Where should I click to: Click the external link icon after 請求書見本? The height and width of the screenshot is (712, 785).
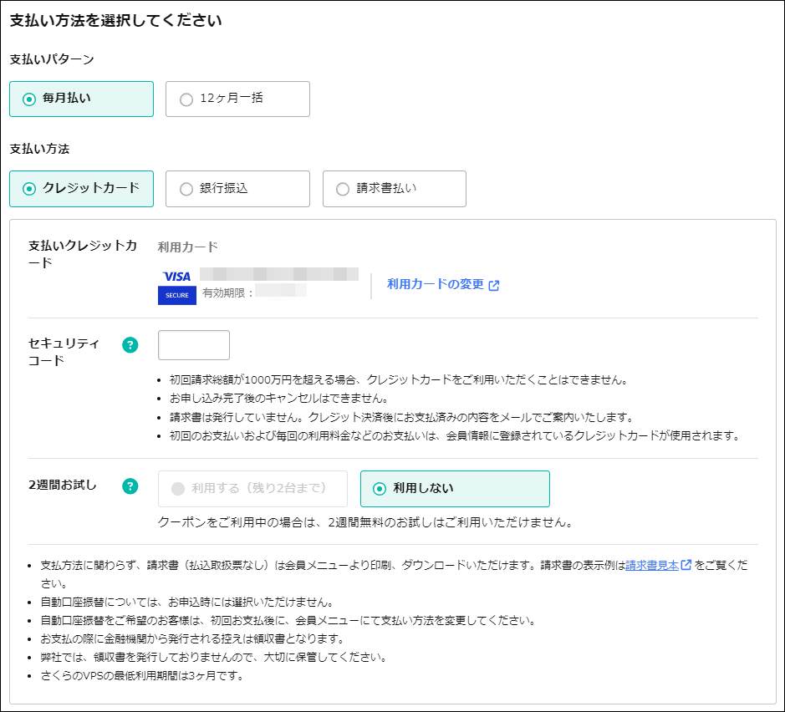[x=686, y=565]
